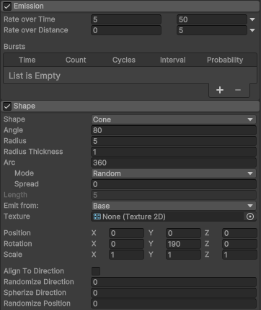Click the Bursts Cycles column header
Screen dimensions: 261x310
[x=124, y=60]
